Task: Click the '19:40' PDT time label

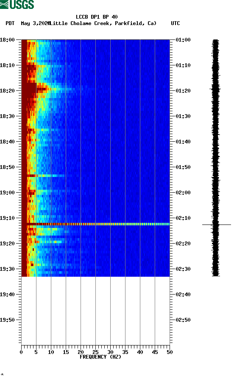Action: [8, 295]
